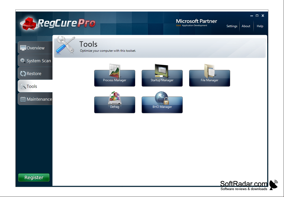Viewport: 284px width, 197px height.
Task: Click the System Scan magnifier icon
Action: [x=23, y=61]
